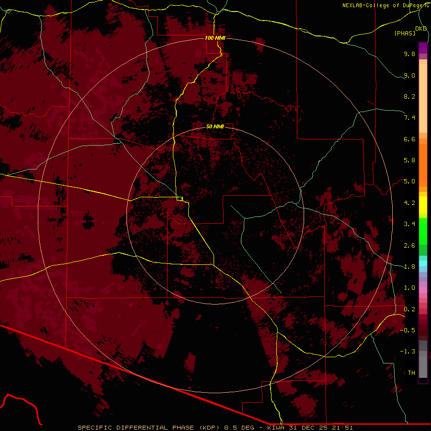431x431 pixels.
Task: Click the 8.2 value on the color scale
Action: coord(409,96)
